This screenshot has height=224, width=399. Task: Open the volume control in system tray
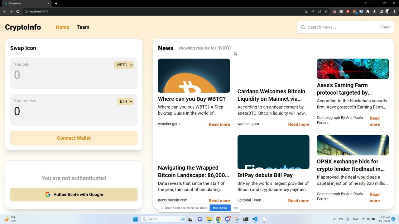368,219
